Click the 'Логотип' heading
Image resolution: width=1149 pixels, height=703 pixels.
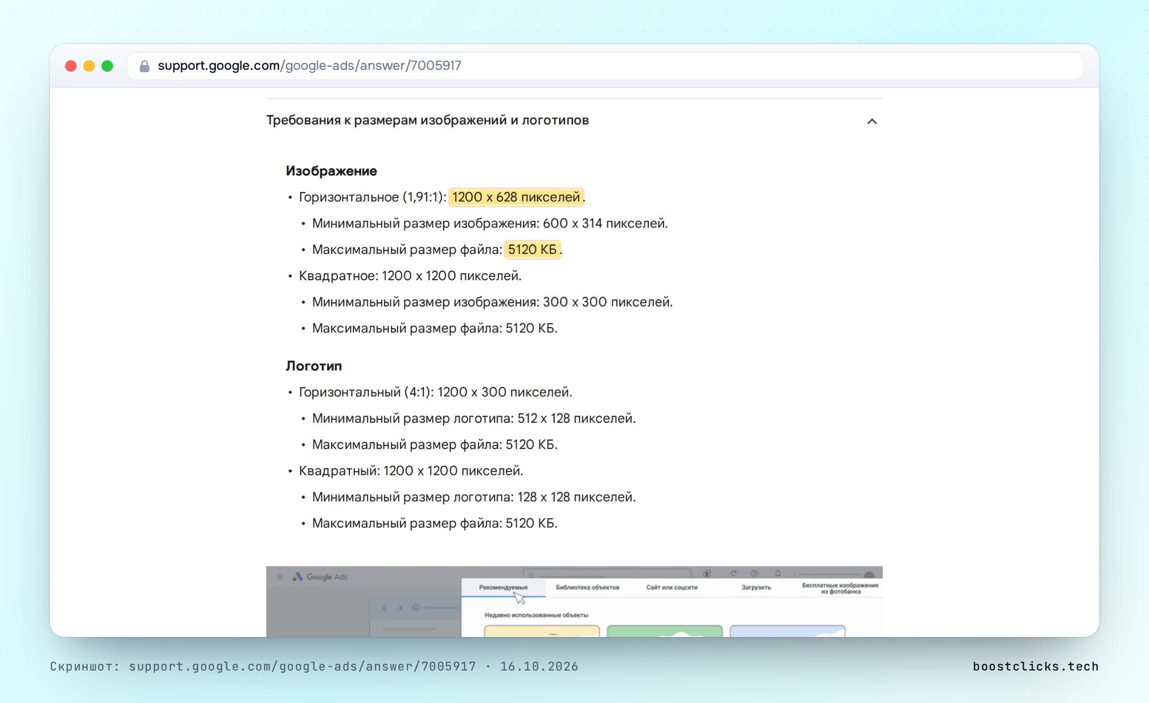pos(314,366)
